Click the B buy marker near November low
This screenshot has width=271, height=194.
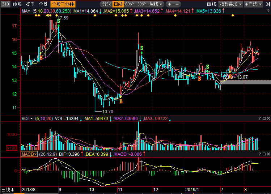(x=121, y=101)
